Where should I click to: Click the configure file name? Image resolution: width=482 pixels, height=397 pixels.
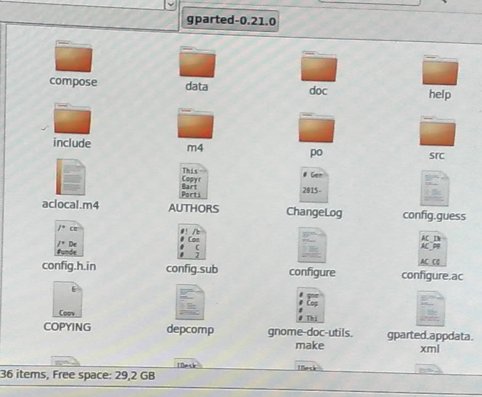coord(312,272)
